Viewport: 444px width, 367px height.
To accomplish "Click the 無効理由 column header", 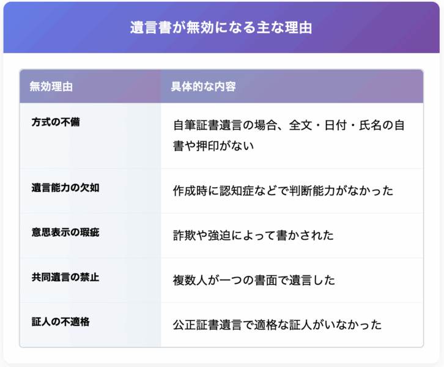I will coord(51,86).
